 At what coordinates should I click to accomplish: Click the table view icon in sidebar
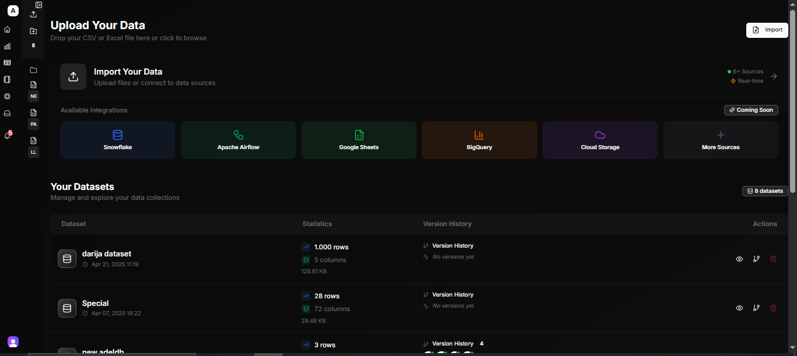(7, 62)
